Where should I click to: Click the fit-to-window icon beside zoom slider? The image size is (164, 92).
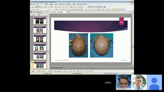point(133,73)
